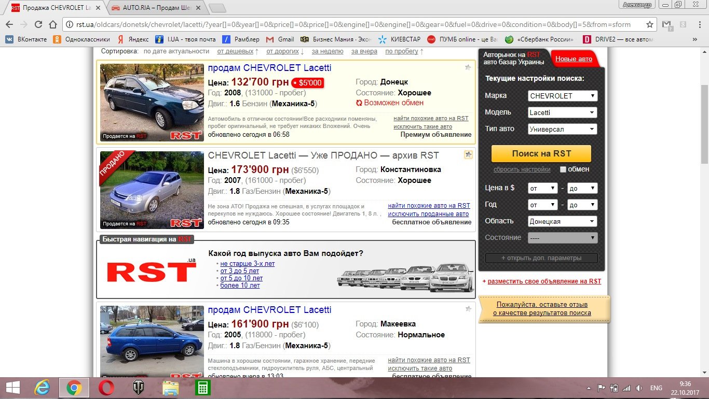
Task: Open the Яндекс bookmark
Action: [x=133, y=39]
